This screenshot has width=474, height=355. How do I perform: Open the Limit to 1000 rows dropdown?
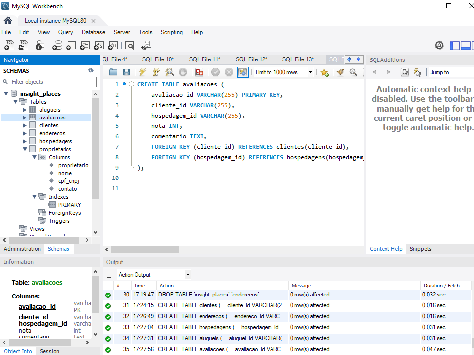click(x=310, y=72)
